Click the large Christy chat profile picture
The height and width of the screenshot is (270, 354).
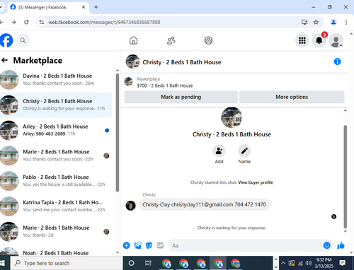tap(232, 117)
